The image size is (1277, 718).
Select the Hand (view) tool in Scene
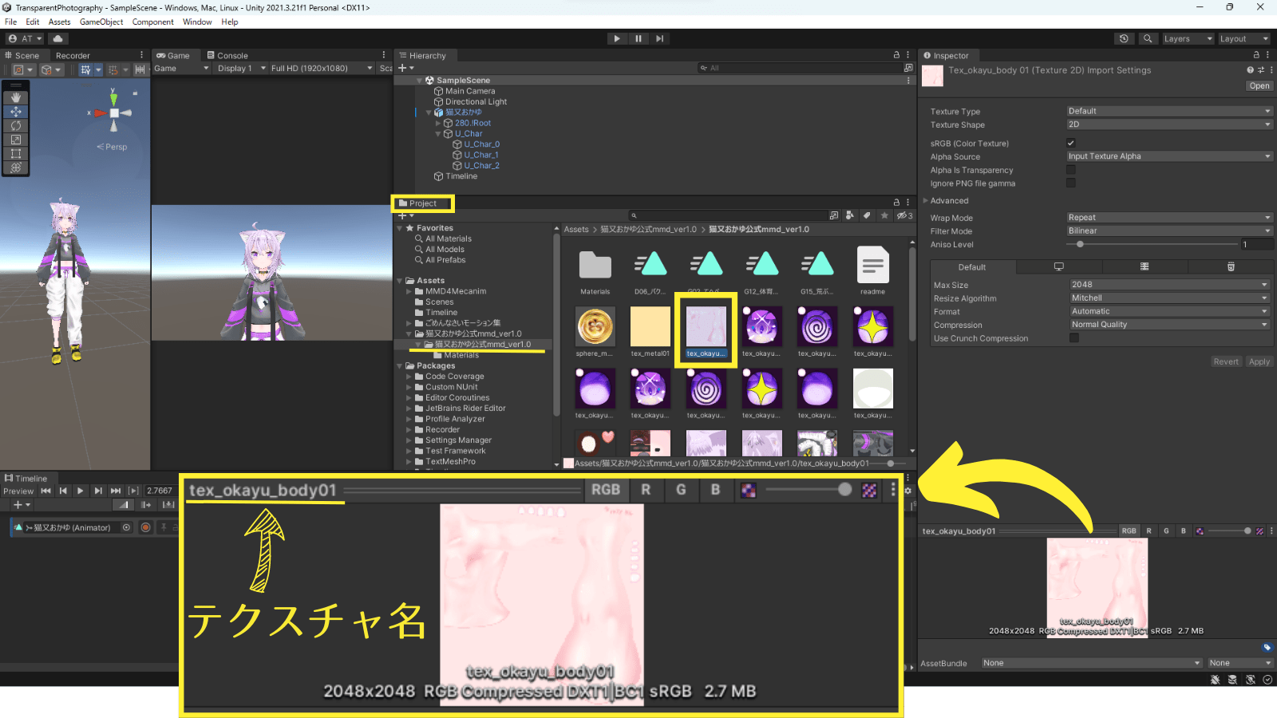coord(15,97)
